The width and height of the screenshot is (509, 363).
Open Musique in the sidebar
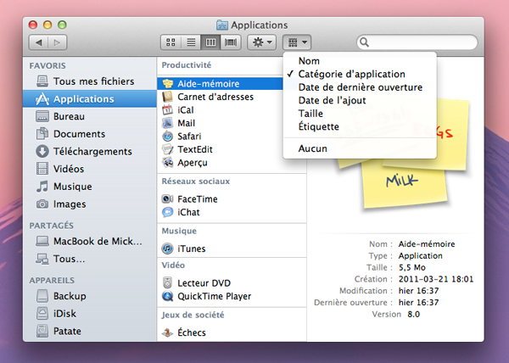click(x=90, y=187)
